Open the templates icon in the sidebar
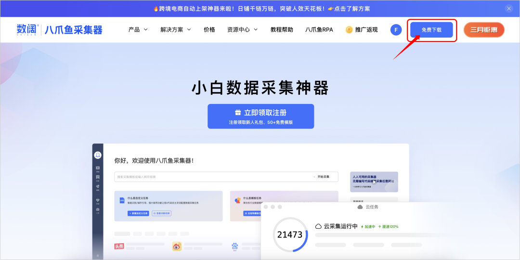This screenshot has width=520, height=260. [97, 187]
